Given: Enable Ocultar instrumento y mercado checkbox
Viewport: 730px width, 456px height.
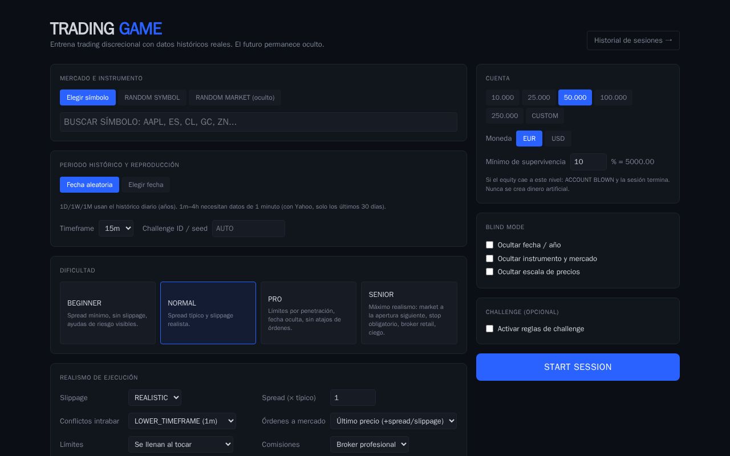Looking at the screenshot, I should (x=489, y=259).
